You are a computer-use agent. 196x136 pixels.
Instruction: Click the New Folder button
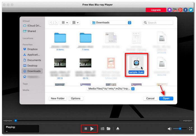[58, 98]
